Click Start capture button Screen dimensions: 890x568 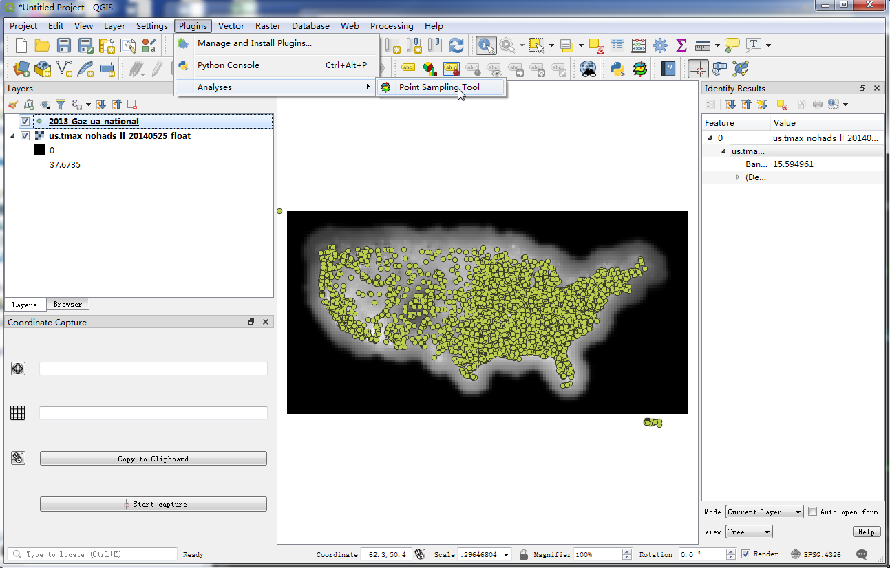coord(153,504)
